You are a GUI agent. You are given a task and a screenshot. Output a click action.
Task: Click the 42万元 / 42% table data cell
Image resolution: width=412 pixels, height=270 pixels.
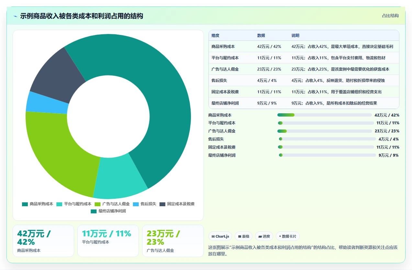coord(269,47)
